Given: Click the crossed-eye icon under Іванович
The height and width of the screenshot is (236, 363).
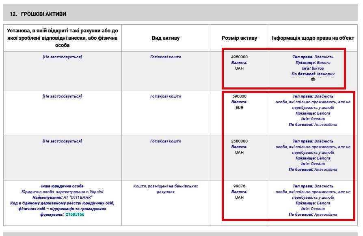Looking at the screenshot, I should 313,80.
